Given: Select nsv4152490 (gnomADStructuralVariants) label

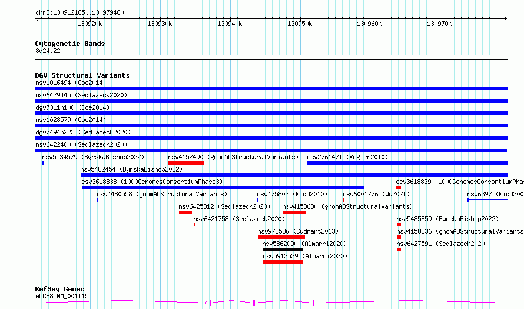Looking at the screenshot, I should tap(233, 157).
